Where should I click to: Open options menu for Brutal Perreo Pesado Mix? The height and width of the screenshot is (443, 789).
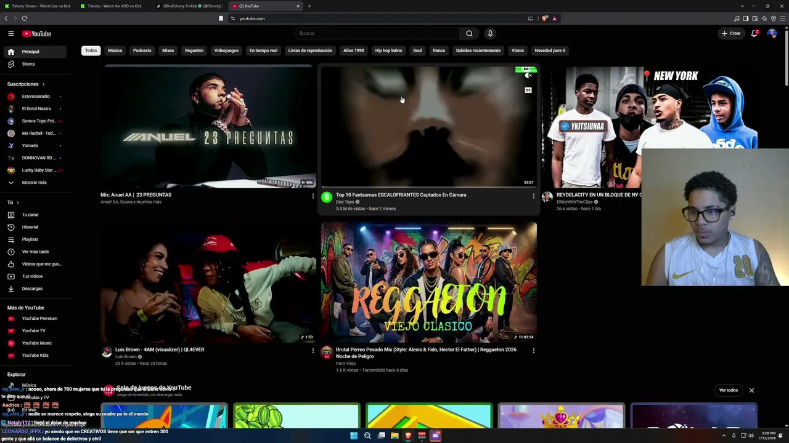(534, 351)
